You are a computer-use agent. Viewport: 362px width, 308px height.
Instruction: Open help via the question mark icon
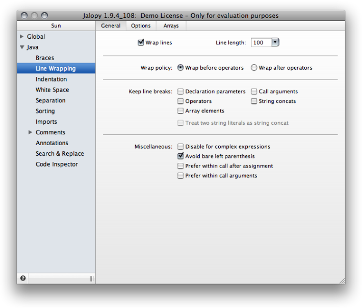pos(23,278)
